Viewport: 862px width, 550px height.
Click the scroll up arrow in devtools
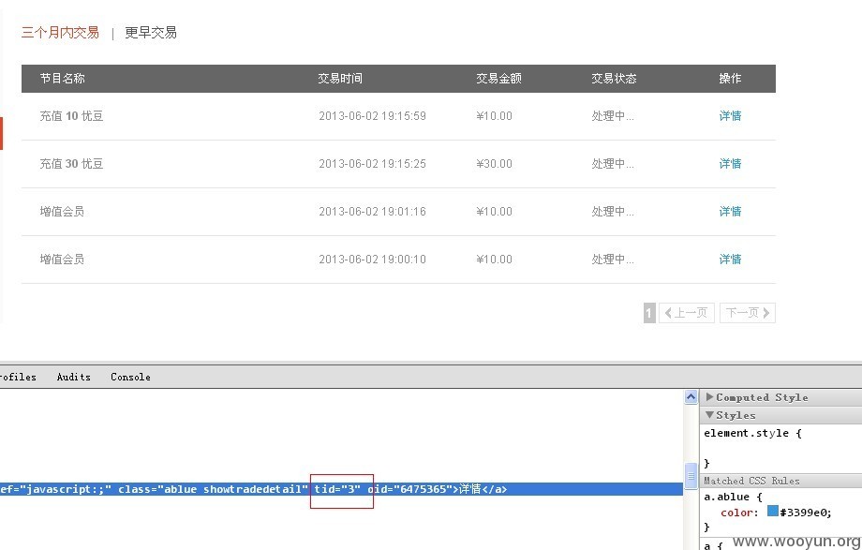point(691,396)
